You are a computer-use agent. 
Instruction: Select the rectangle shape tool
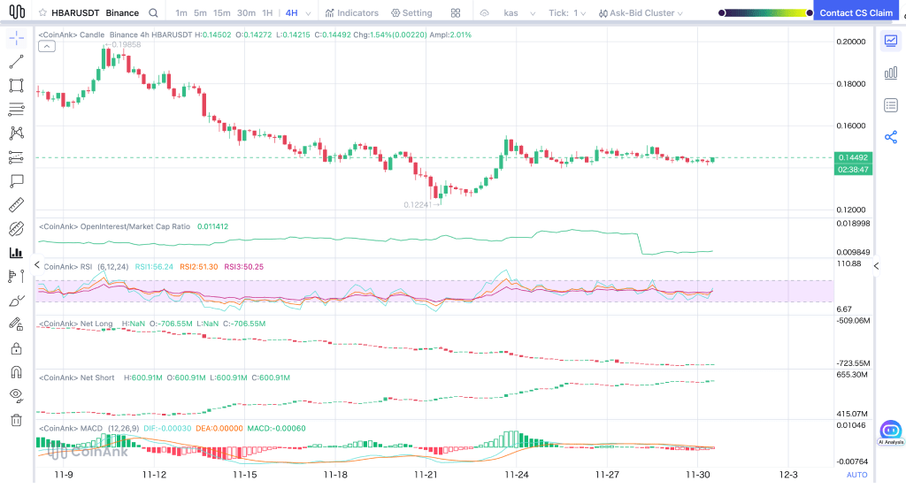tap(16, 86)
